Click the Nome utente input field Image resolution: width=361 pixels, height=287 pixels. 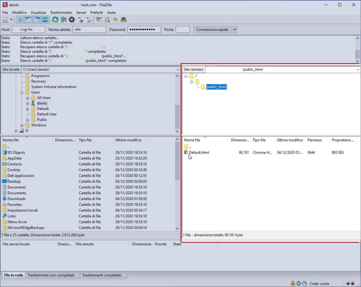tap(89, 30)
